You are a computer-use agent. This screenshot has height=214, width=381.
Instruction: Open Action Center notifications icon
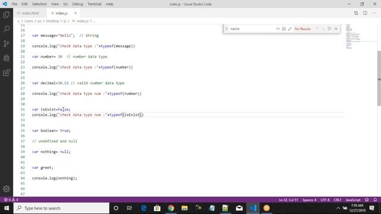tap(371, 208)
